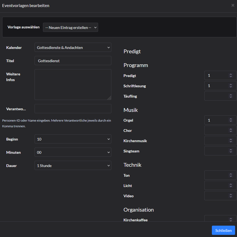Click the Predigt number stepper arrows
Viewport: 237px width, 237px height.
point(231,75)
